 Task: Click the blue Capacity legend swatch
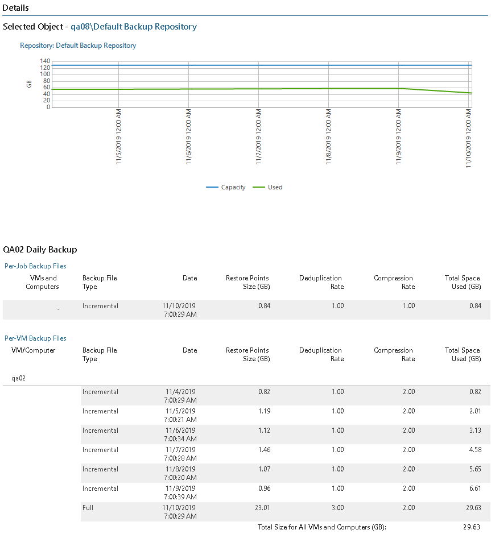click(212, 187)
